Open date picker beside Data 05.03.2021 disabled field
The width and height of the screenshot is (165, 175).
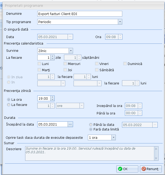click(x=70, y=37)
